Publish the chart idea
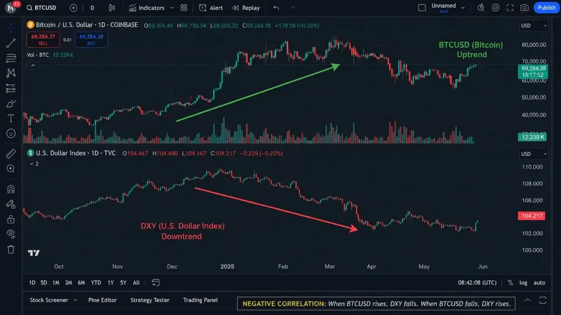This screenshot has width=561, height=315. pos(547,8)
